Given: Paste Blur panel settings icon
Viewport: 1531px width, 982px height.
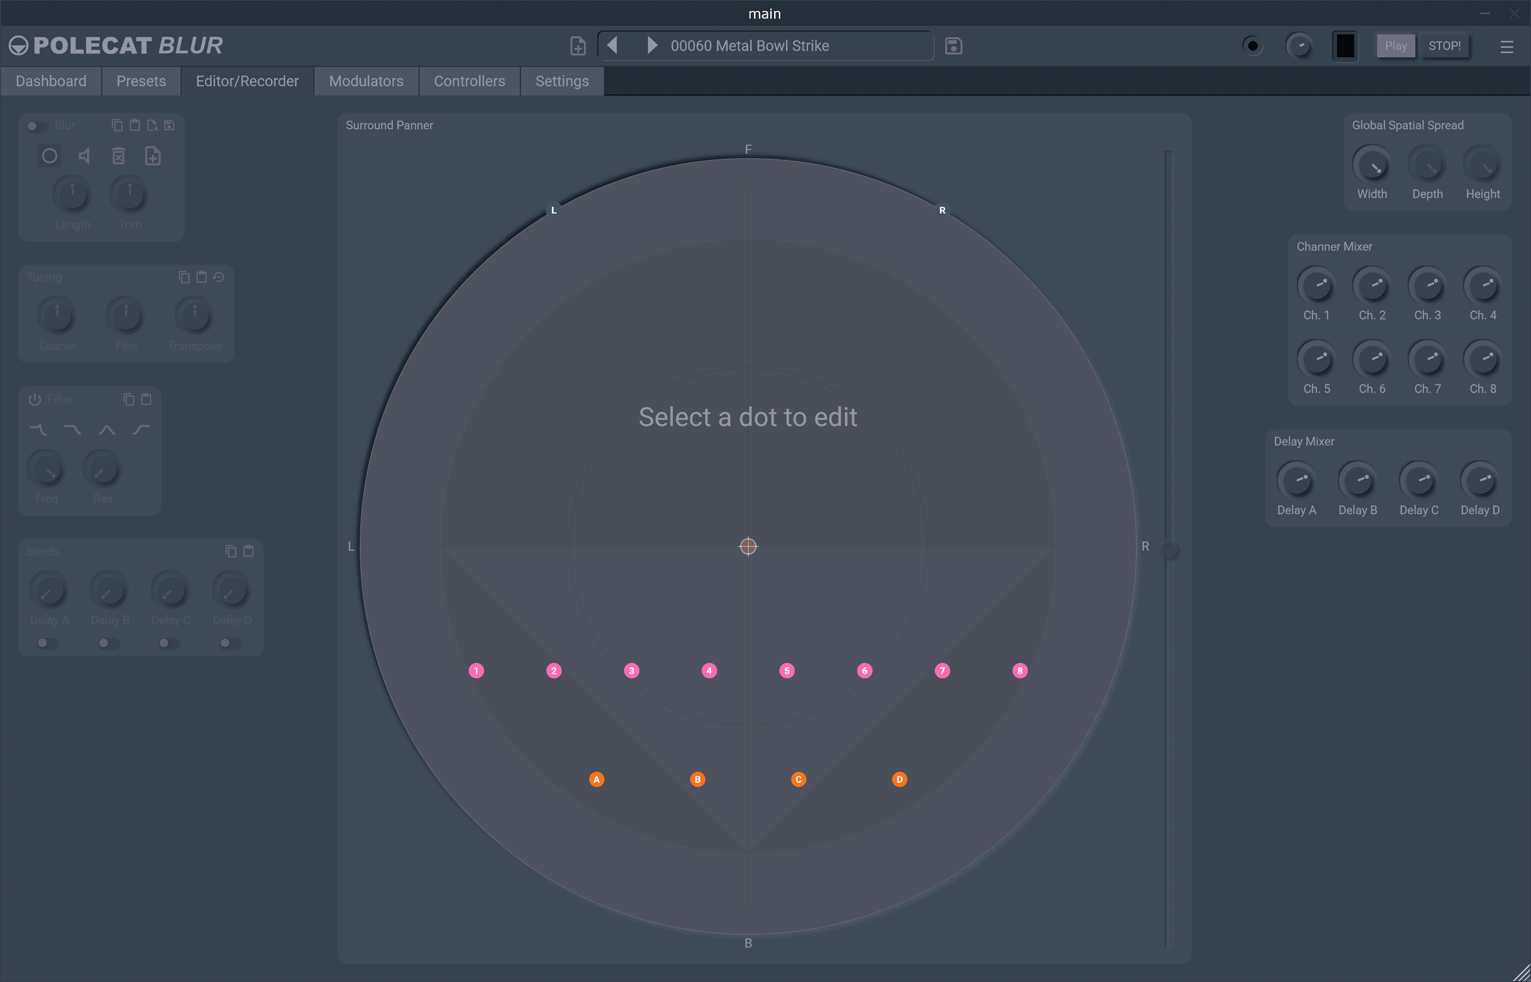Looking at the screenshot, I should point(135,125).
